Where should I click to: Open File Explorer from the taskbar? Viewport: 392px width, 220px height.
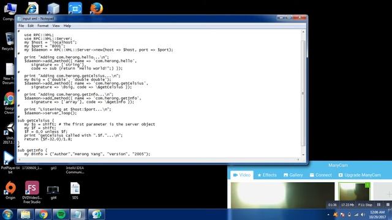pos(25,215)
